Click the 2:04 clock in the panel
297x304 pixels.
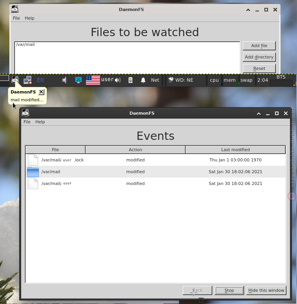pos(262,80)
